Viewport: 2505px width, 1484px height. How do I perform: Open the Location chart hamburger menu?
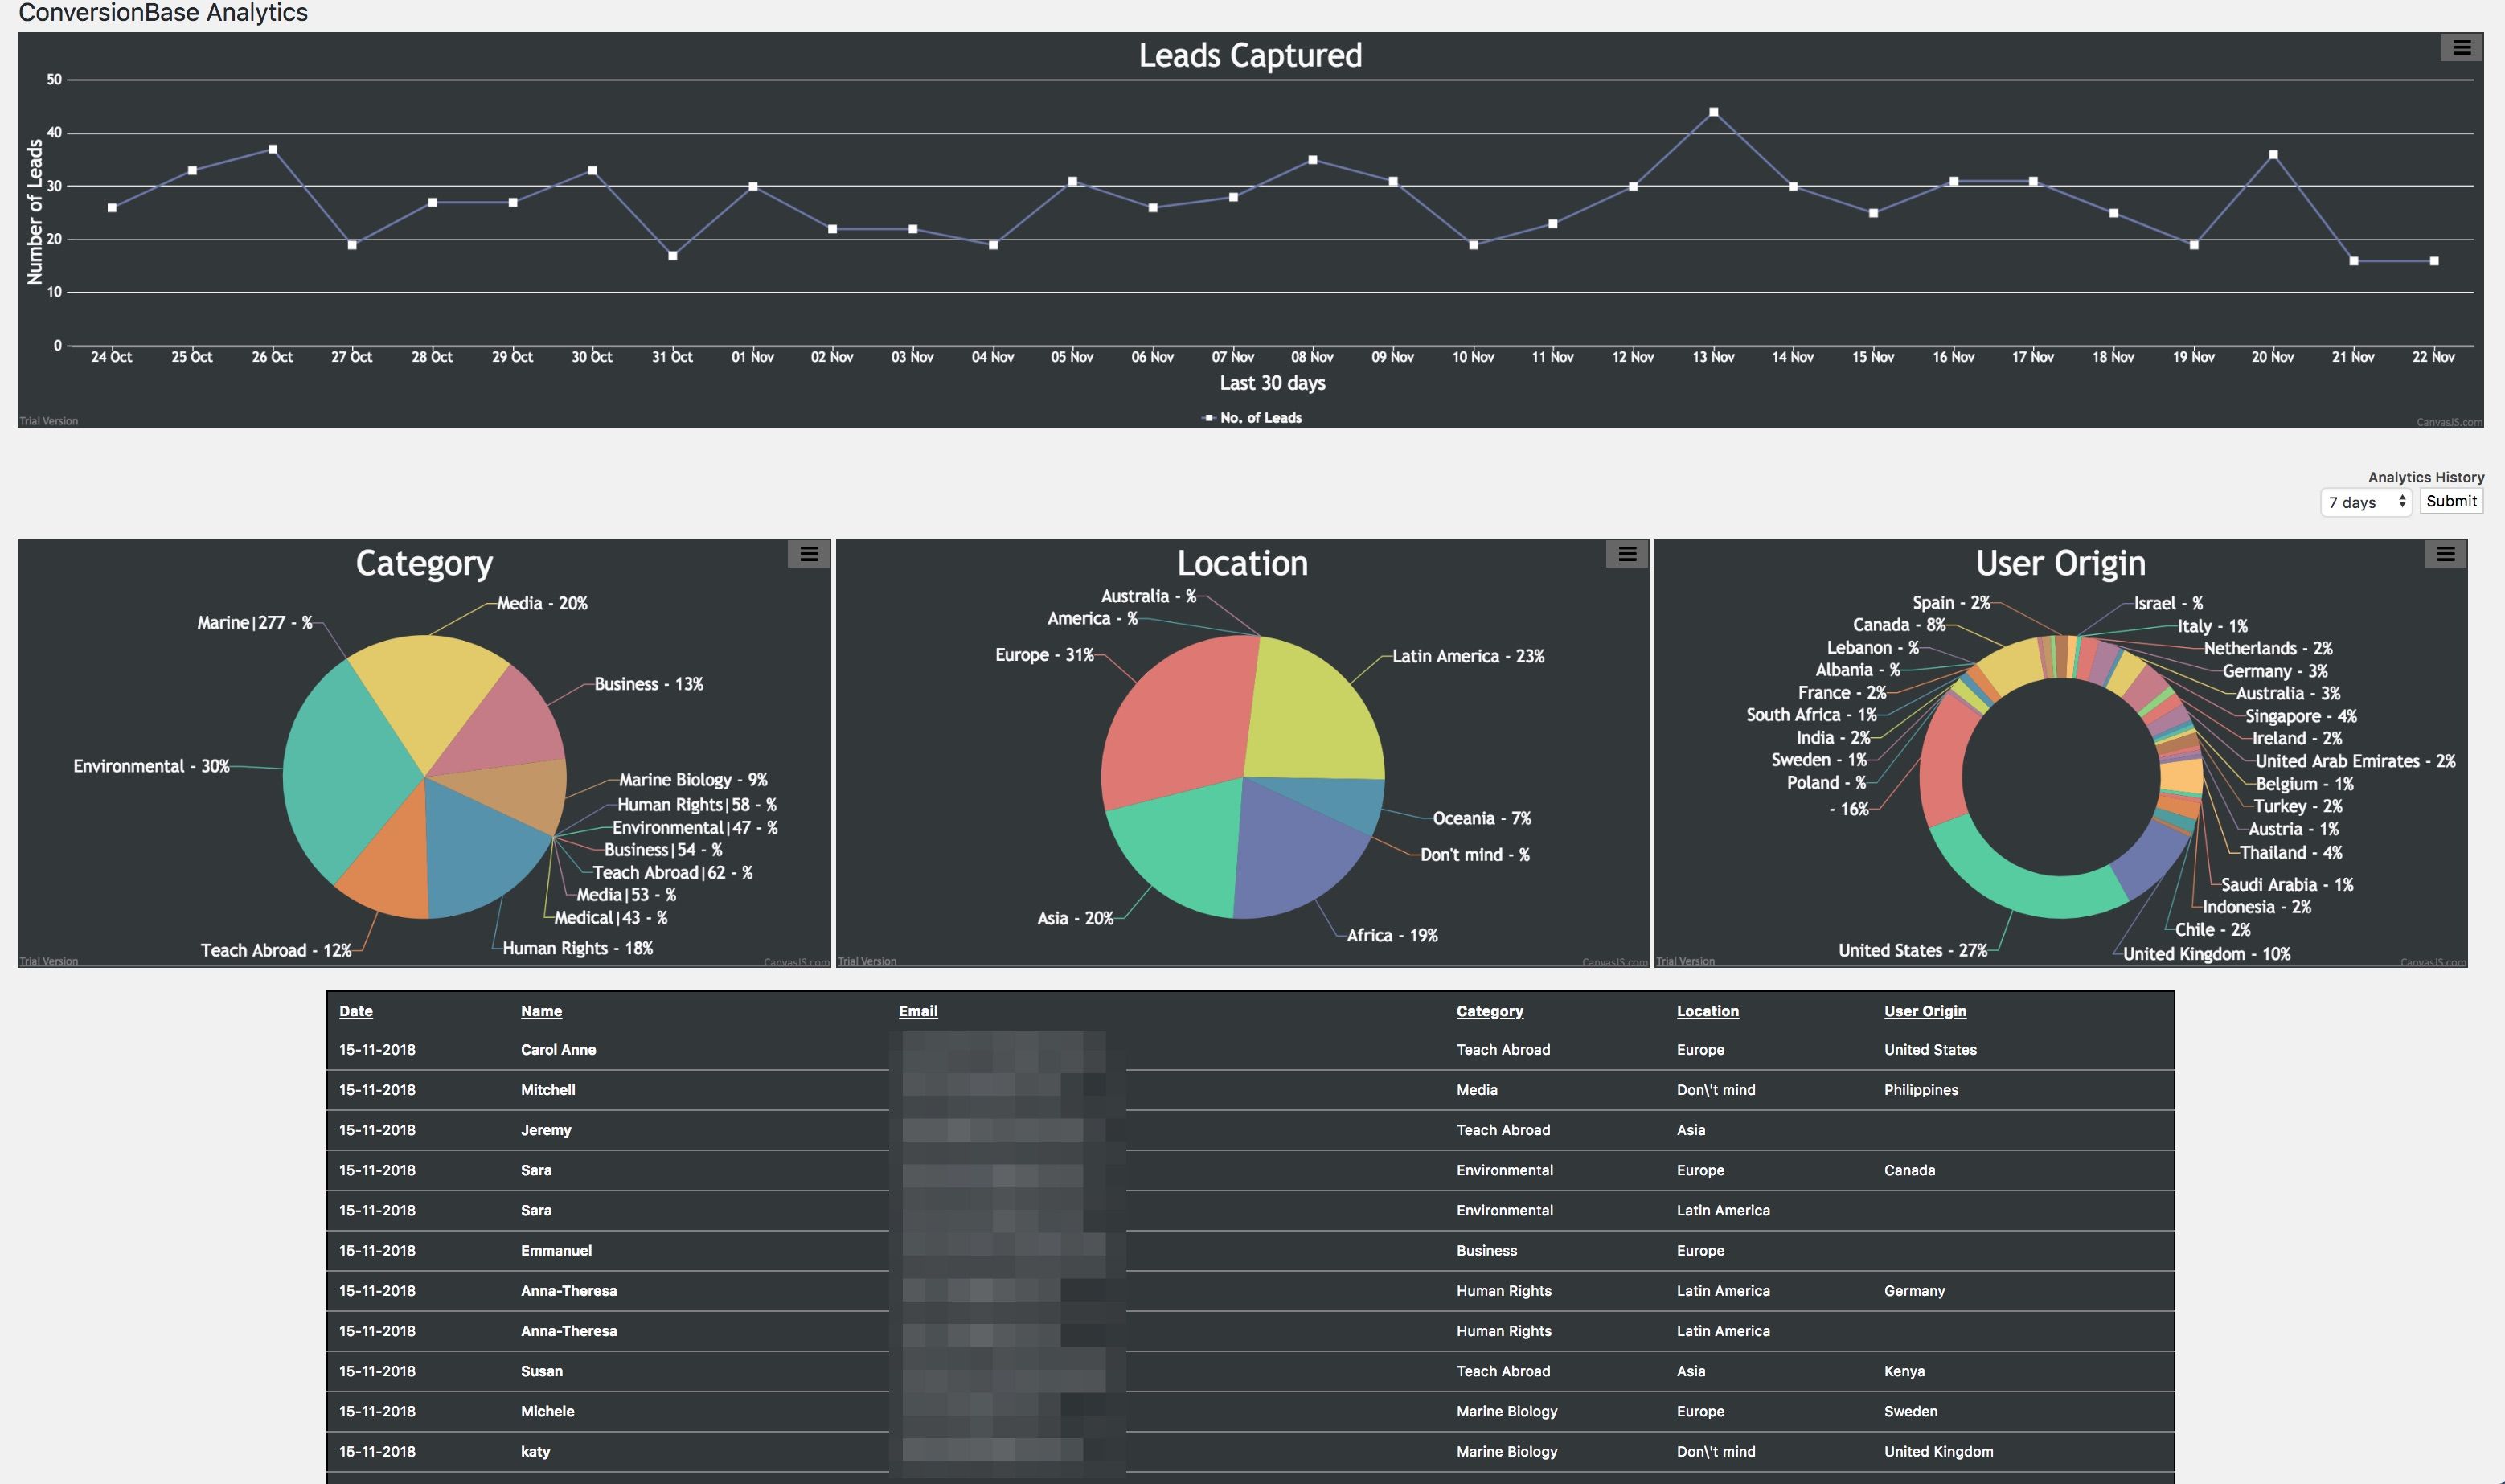pos(1627,553)
